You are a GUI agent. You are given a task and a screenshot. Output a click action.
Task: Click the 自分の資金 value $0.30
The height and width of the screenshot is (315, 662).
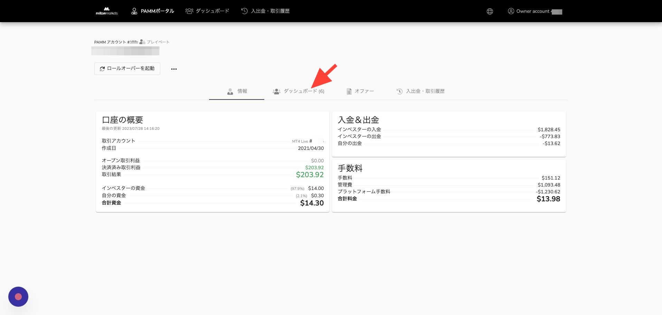tap(318, 195)
